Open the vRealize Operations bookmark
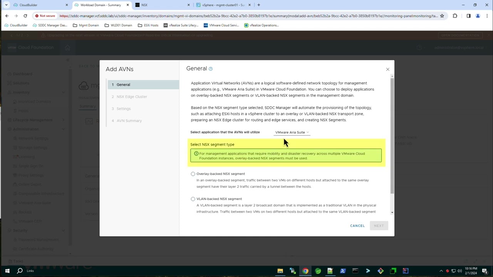493x277 pixels. coord(261,25)
